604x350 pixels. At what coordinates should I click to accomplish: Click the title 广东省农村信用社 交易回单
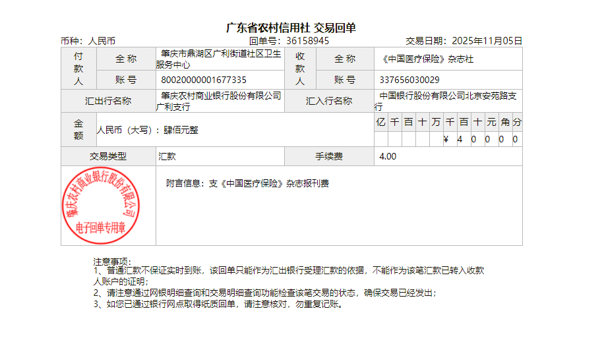(x=291, y=28)
